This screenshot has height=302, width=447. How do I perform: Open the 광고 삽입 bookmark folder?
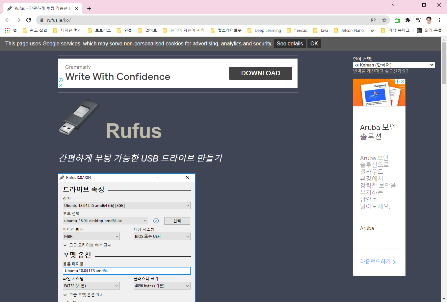click(35, 30)
